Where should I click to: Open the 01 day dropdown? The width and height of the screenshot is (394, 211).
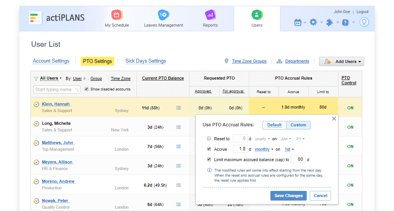click(300, 139)
